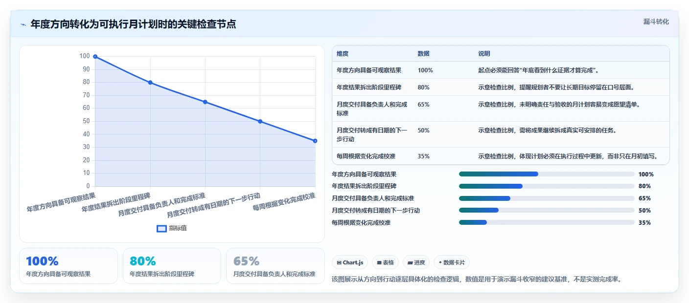Click the 维度 column header
The width and height of the screenshot is (689, 303).
pyautogui.click(x=343, y=54)
